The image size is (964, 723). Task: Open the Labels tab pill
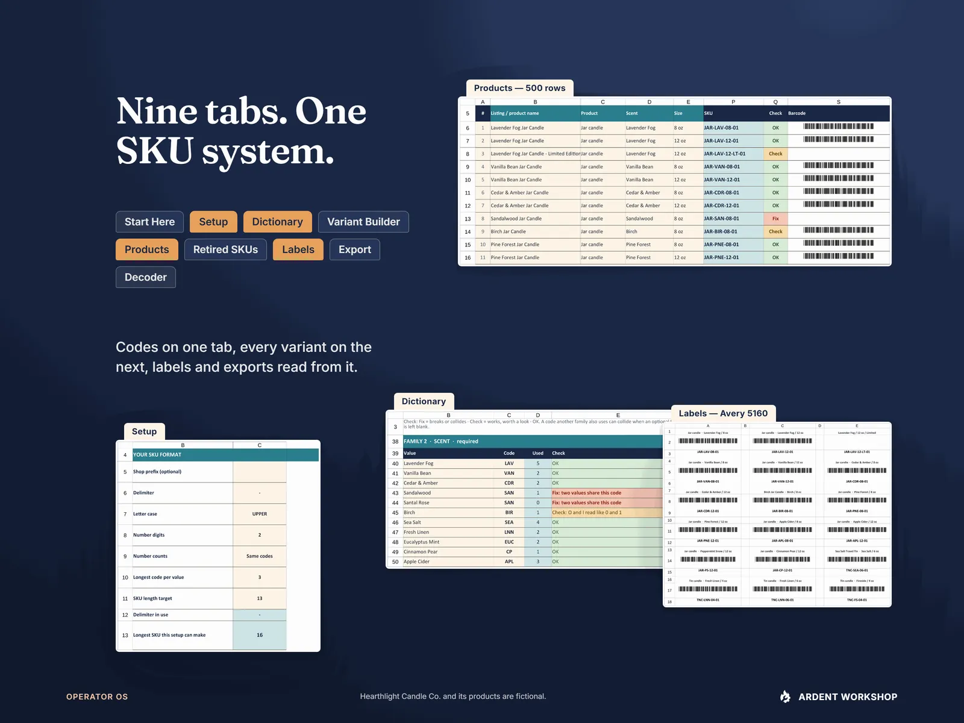pos(298,249)
